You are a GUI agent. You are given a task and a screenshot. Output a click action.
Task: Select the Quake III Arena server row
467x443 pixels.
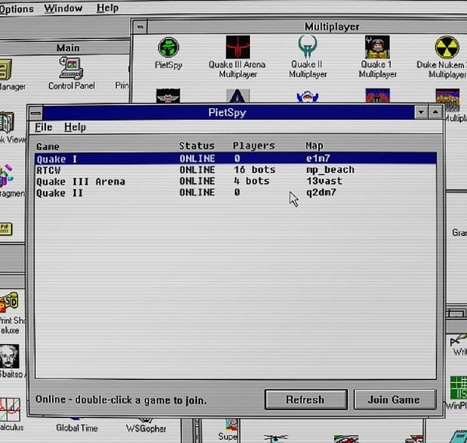[x=236, y=181]
